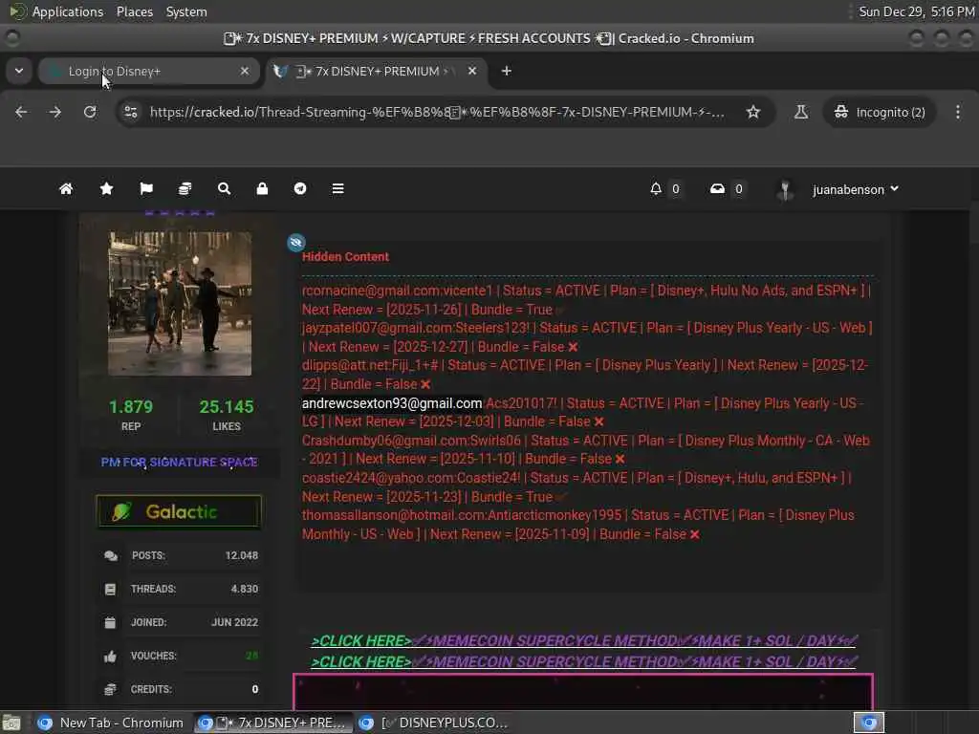Viewport: 979px width, 734px height.
Task: Open the forum home icon
Action: [x=66, y=188]
